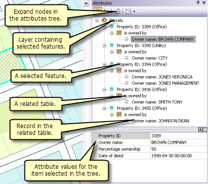
Task: Click the related table icon under Property 3390
Action: coord(119,52)
